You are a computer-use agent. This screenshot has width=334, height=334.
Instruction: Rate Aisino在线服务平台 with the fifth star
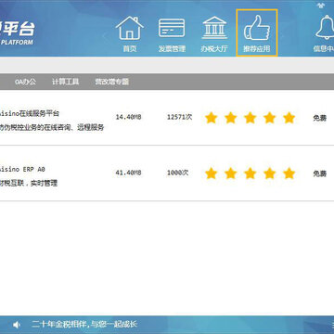(289, 118)
